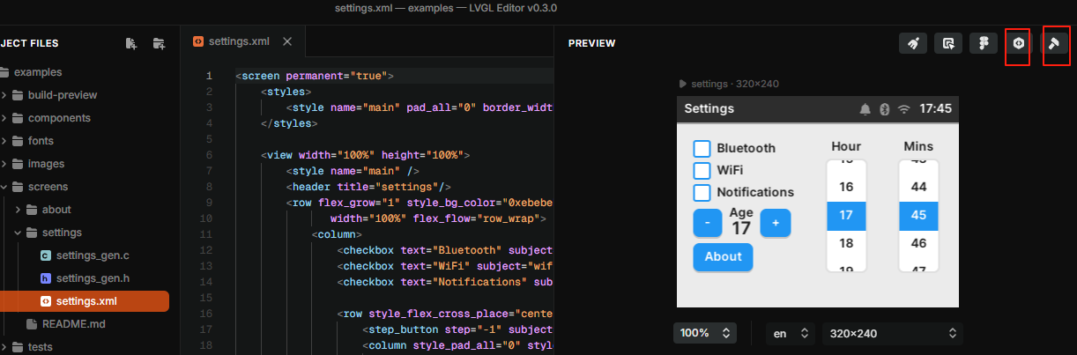Select hour 16 in Hour roller
The height and width of the screenshot is (355, 1077).
846,187
